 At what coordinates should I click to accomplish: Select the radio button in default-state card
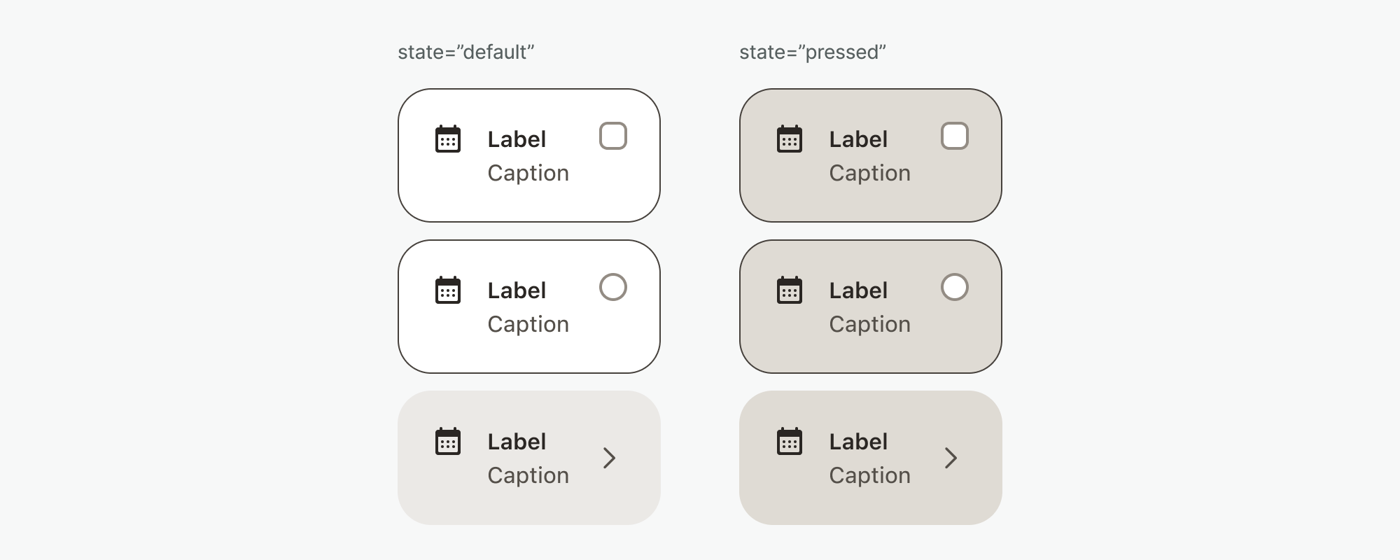click(613, 287)
